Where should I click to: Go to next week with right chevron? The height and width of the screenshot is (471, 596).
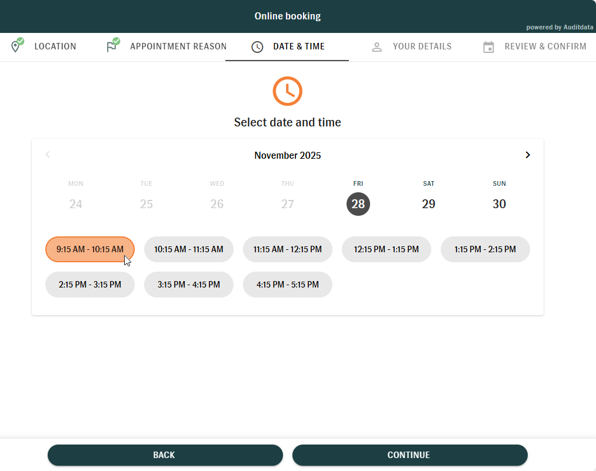click(528, 155)
